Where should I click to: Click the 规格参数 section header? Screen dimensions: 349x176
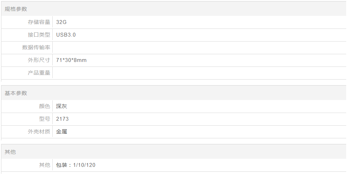click(x=16, y=9)
